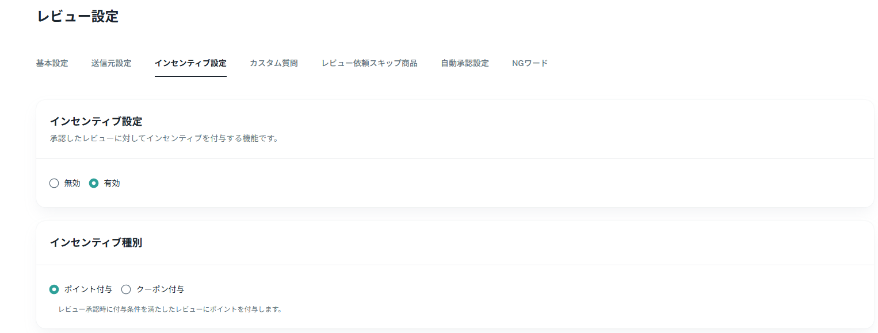Screen dimensions: 878x333
Task: Click the インセンティブ設定 card heading
Action: (96, 121)
